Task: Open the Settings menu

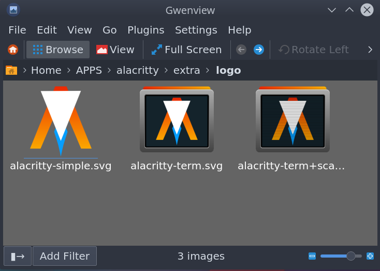Action: (196, 30)
